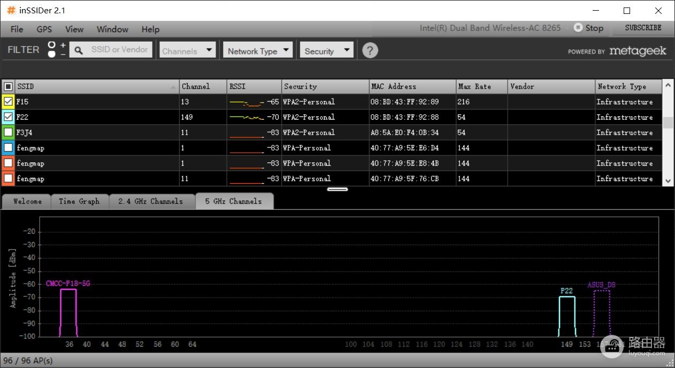675x368 pixels.
Task: Open the Channels filter dropdown
Action: click(x=187, y=50)
